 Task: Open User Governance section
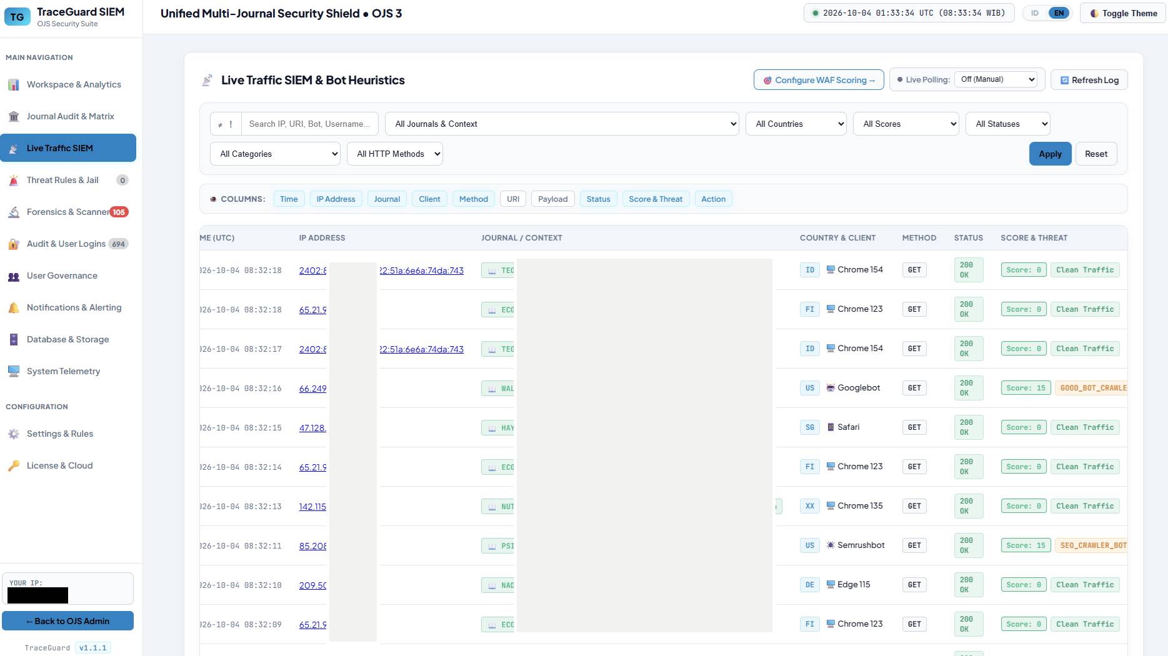point(68,276)
